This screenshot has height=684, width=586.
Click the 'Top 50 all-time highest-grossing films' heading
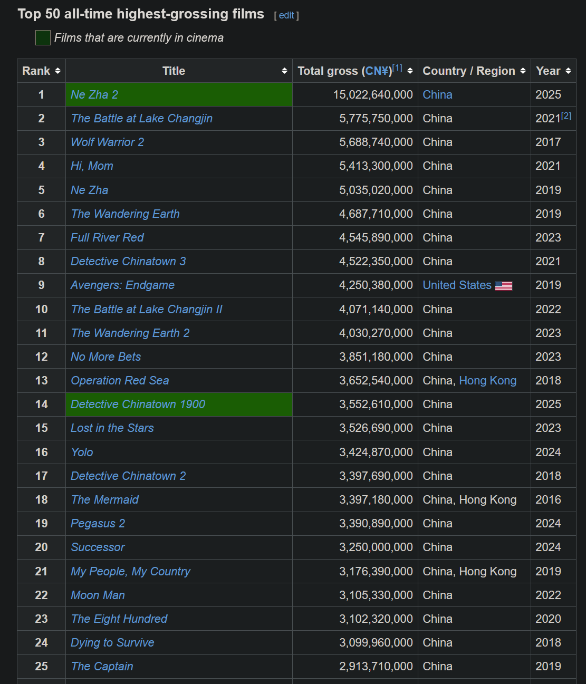click(141, 14)
